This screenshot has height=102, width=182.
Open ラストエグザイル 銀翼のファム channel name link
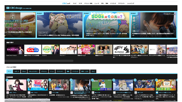tap(123, 93)
